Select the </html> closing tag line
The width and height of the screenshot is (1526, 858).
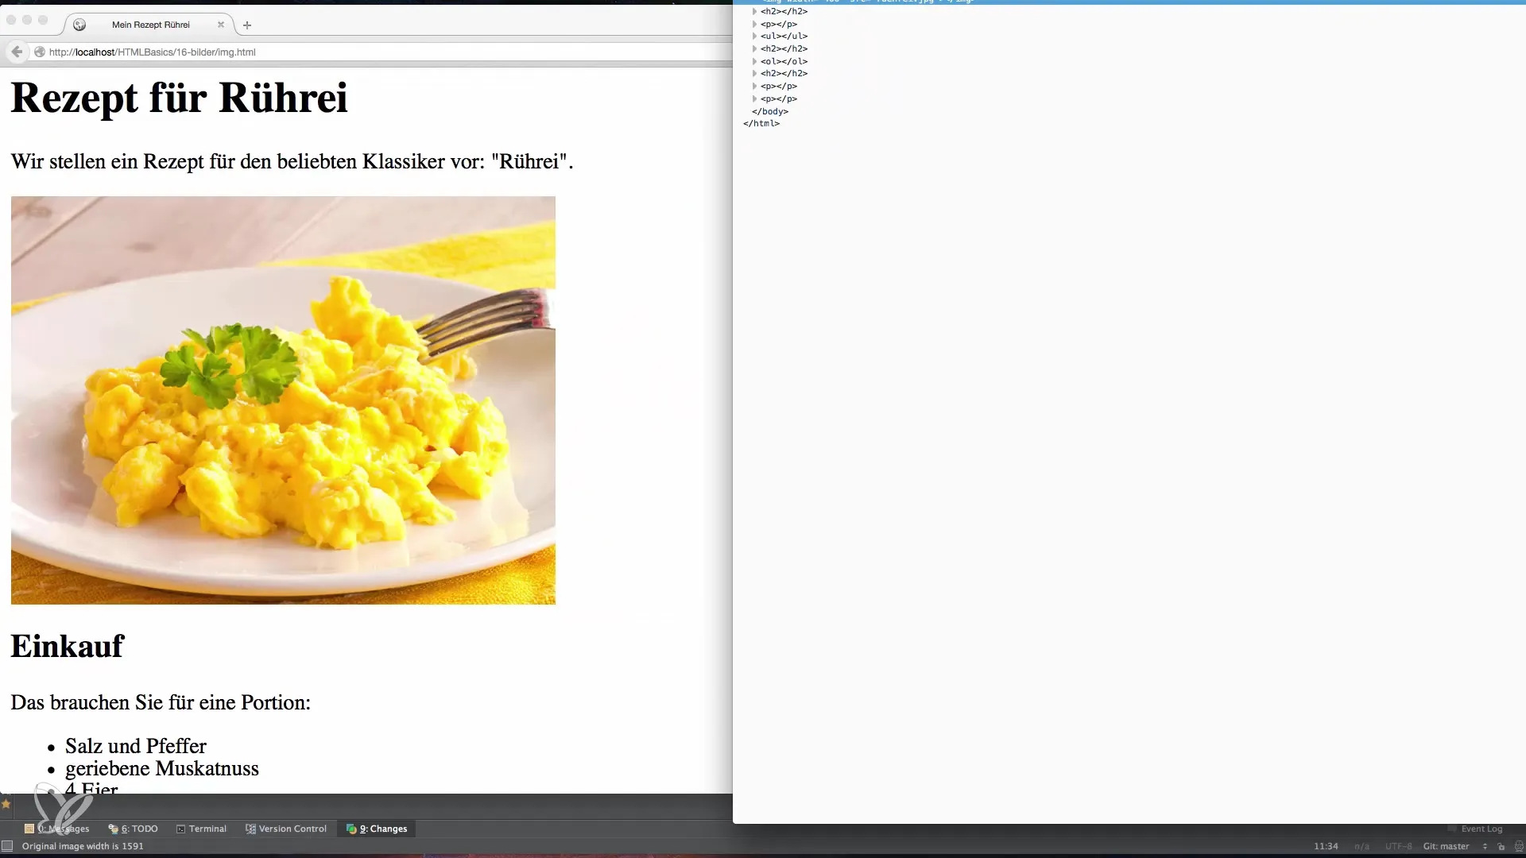point(761,123)
